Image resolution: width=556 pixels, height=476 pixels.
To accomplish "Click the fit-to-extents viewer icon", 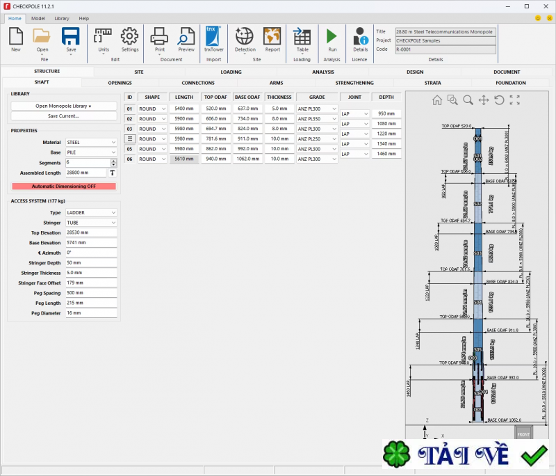I will pyautogui.click(x=514, y=100).
